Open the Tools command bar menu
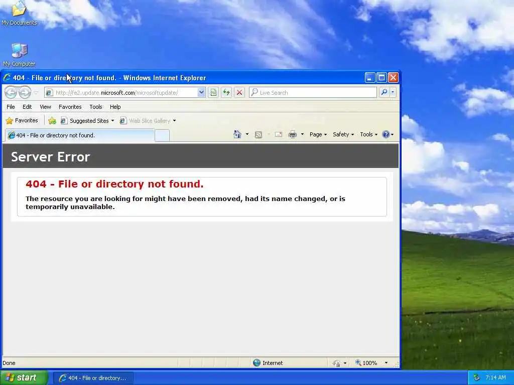Screen dimensions: 514x385 coord(368,134)
